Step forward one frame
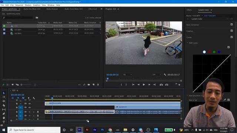The image size is (237, 133). pos(149,85)
